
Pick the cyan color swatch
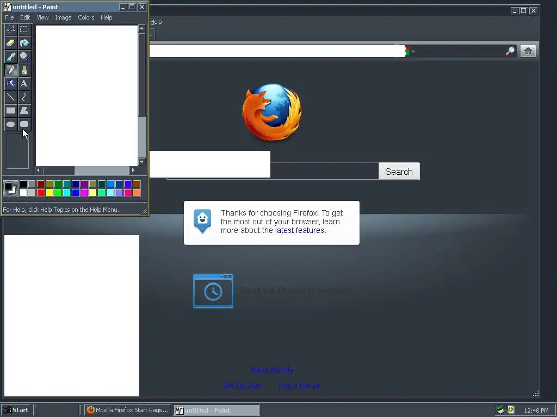pyautogui.click(x=66, y=193)
